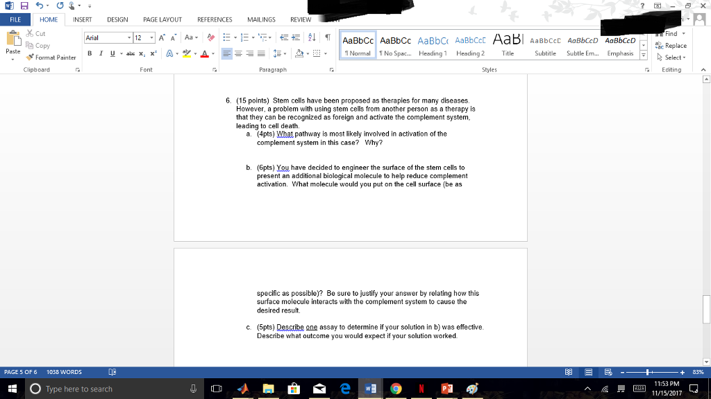Image resolution: width=711 pixels, height=399 pixels.
Task: Open the font color dropdown arrow
Action: [x=212, y=53]
